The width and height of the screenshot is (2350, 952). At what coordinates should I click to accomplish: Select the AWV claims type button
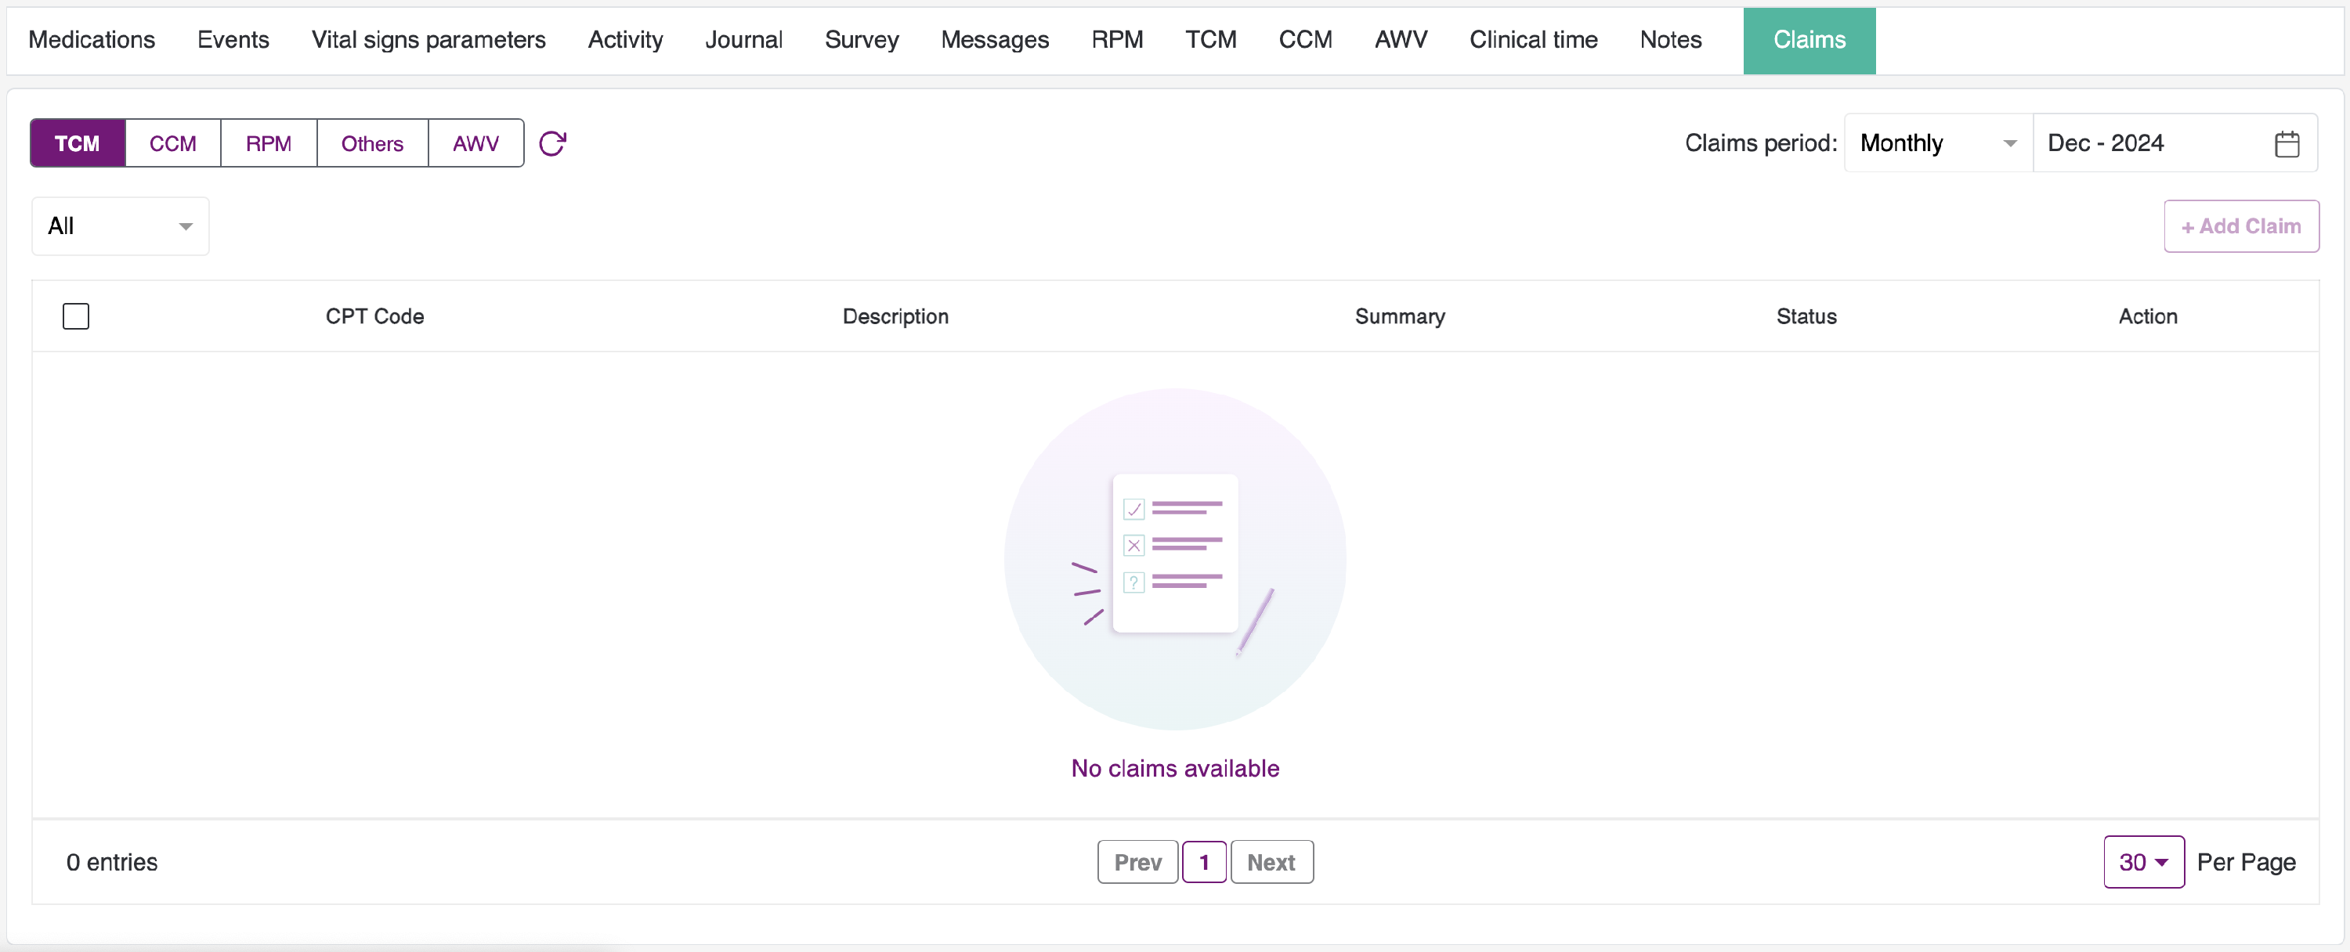[475, 143]
